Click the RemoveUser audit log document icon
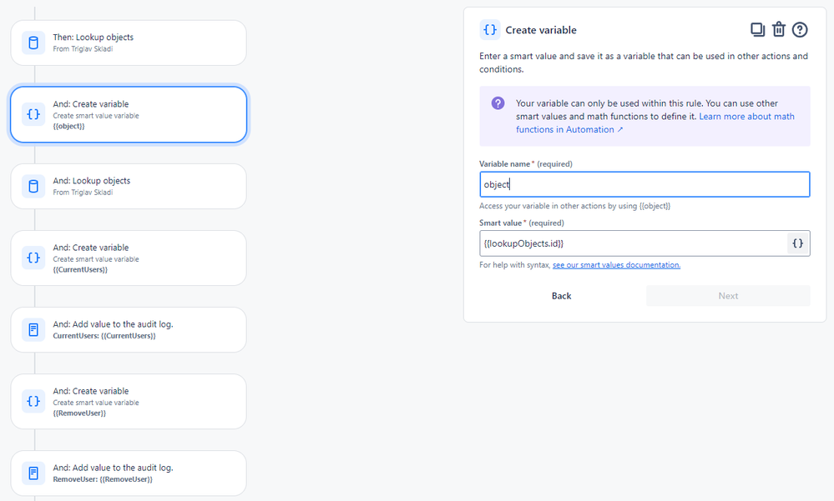The width and height of the screenshot is (834, 501). [x=33, y=473]
